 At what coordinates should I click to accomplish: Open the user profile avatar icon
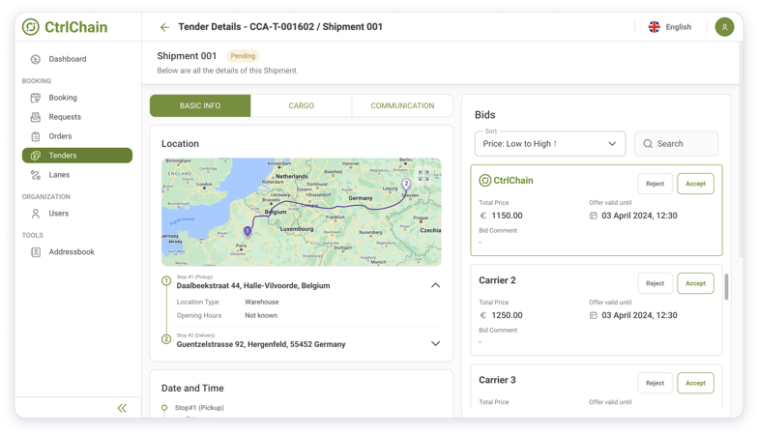pyautogui.click(x=724, y=27)
